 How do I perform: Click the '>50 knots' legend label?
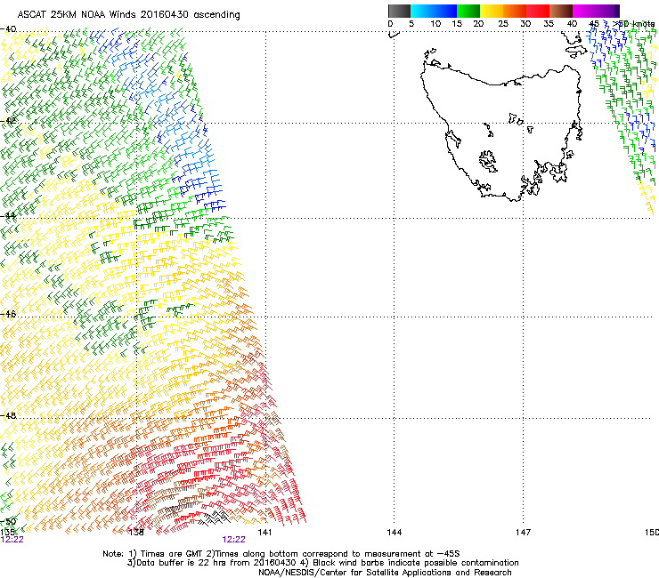(x=633, y=24)
